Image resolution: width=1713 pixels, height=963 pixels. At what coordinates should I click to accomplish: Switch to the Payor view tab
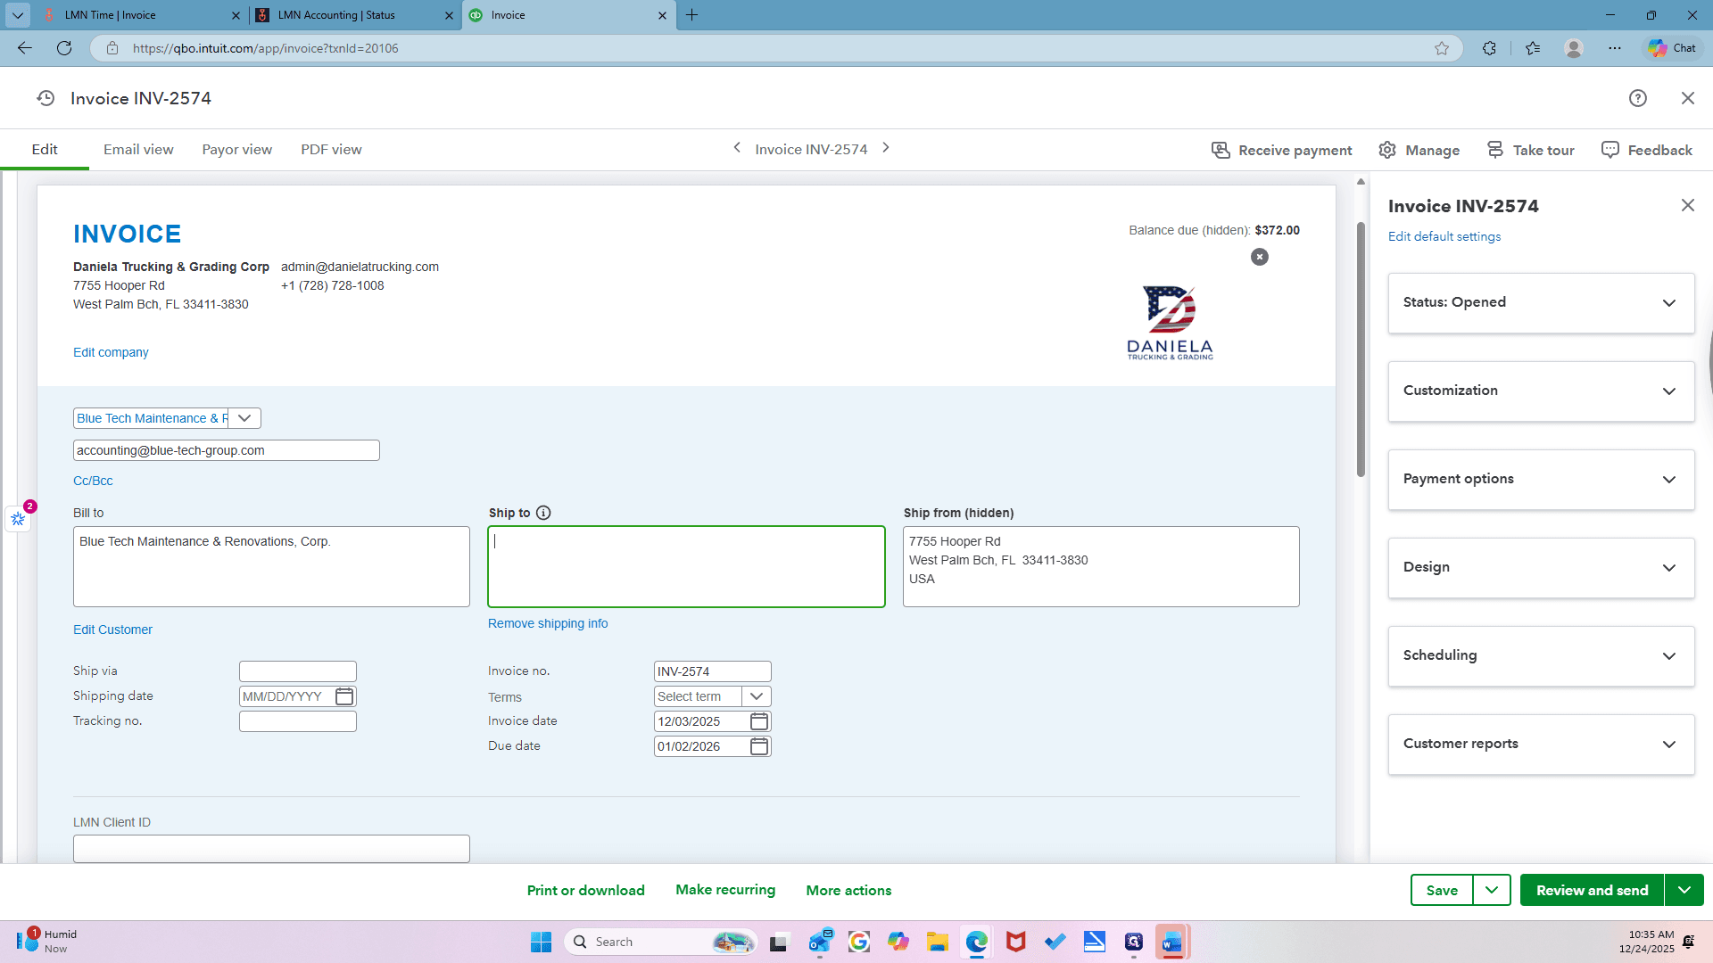[237, 150]
